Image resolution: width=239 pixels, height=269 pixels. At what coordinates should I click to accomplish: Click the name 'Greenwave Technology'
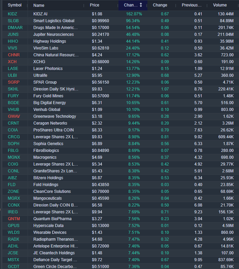tap(55, 116)
